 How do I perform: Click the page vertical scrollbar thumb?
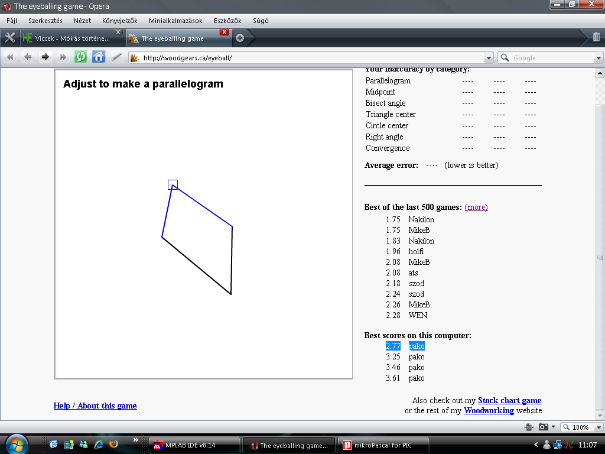(x=600, y=257)
